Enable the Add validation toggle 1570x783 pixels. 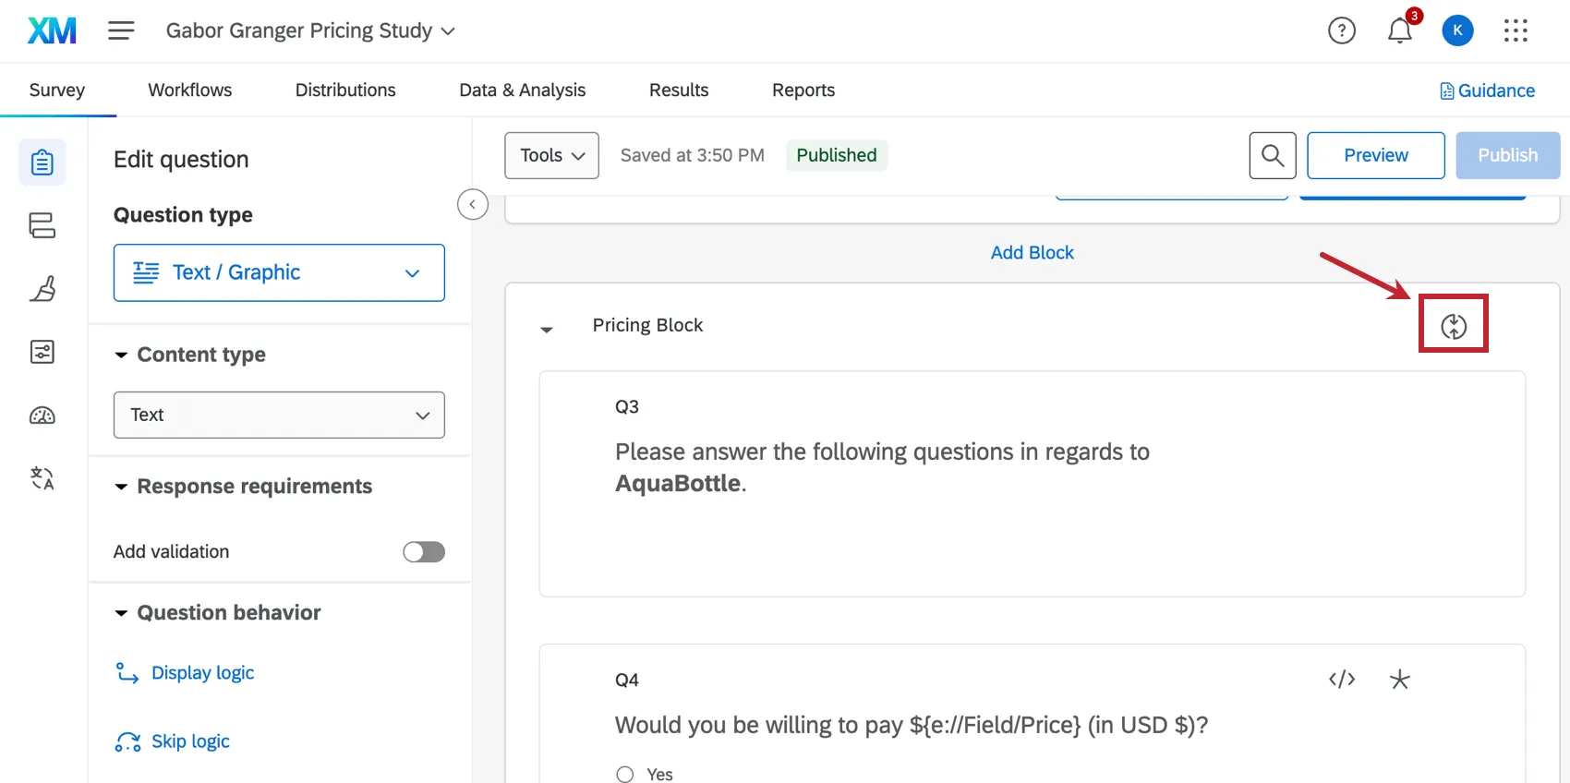pos(424,552)
